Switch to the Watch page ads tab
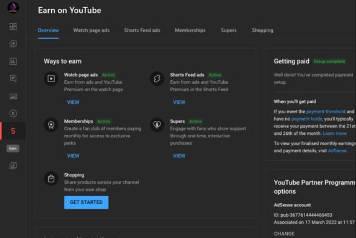 coord(91,30)
